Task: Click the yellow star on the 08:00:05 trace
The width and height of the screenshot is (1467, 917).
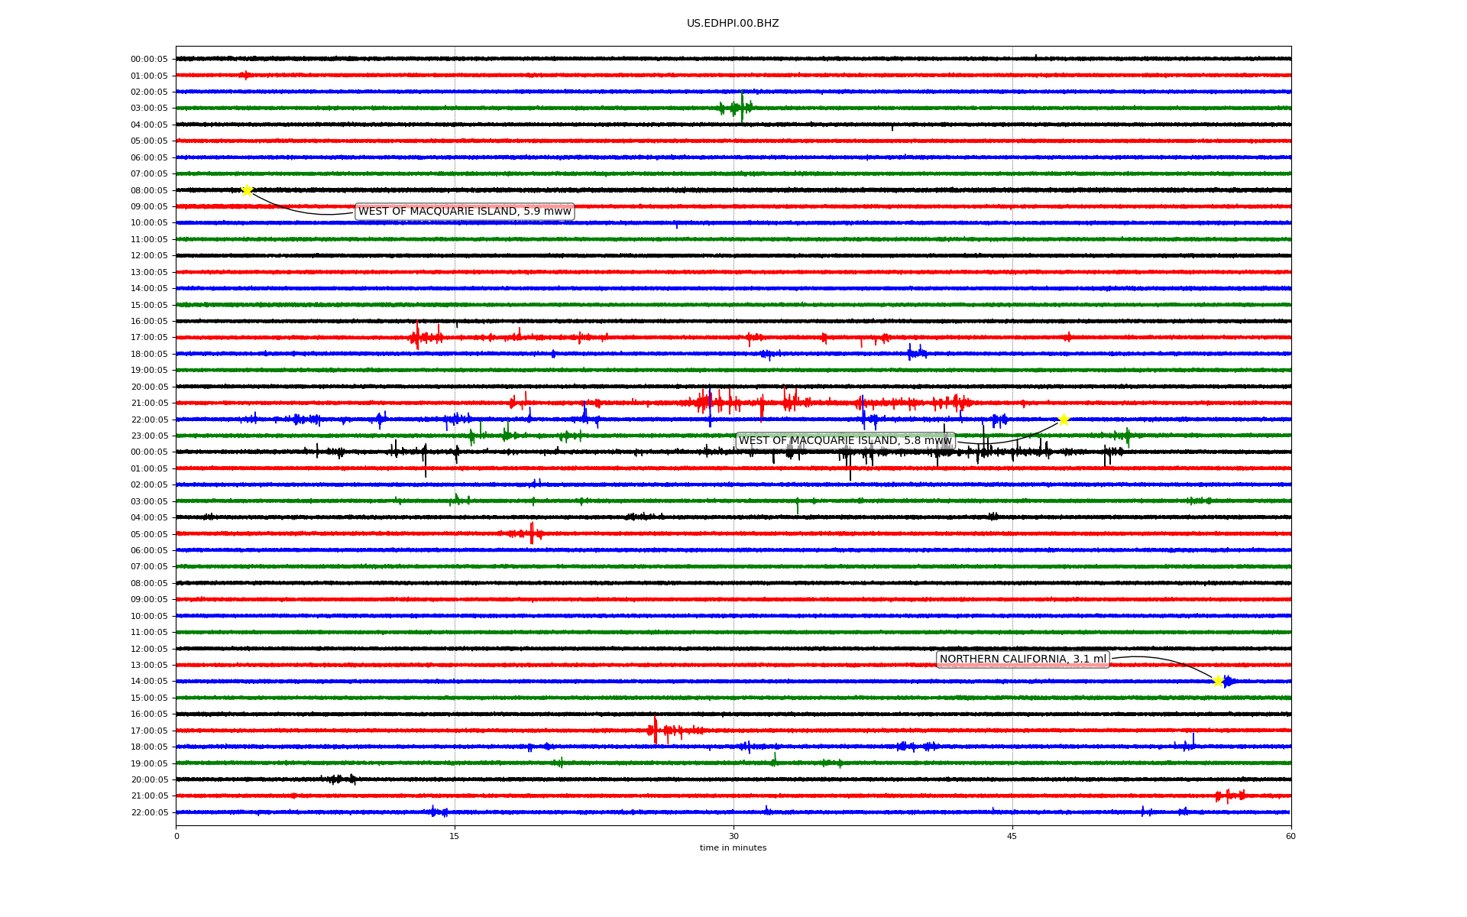Action: 247,190
